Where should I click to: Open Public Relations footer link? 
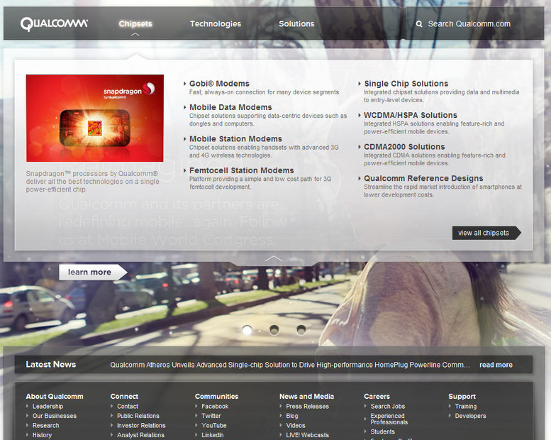[x=138, y=416]
